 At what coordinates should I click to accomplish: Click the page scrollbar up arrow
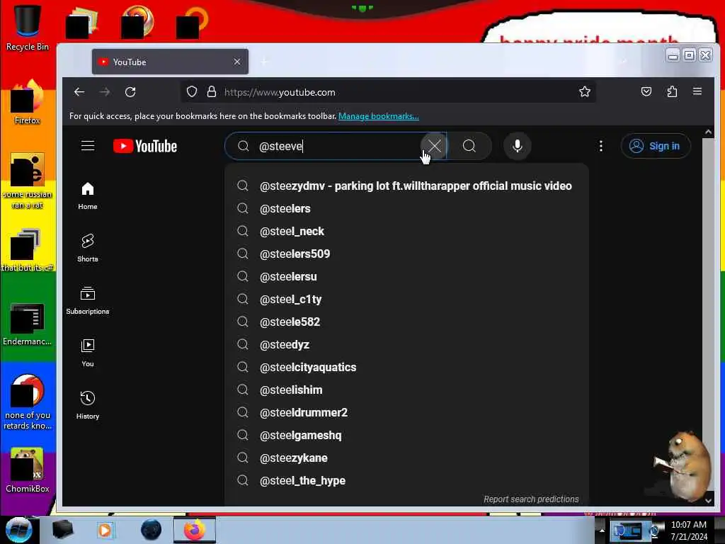pos(708,132)
